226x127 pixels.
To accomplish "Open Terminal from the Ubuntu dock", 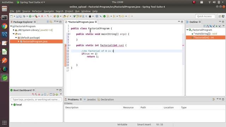I will click(x=5, y=17).
